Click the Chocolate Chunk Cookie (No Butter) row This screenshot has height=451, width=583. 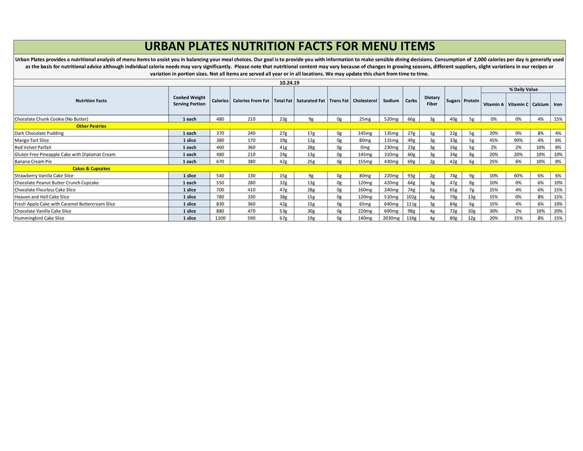click(51, 119)
